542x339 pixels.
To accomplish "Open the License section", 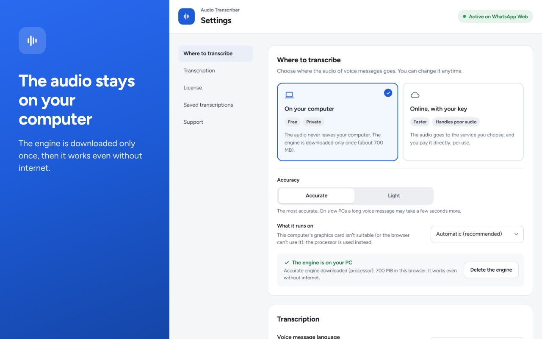I will click(216, 88).
